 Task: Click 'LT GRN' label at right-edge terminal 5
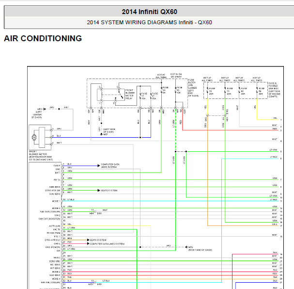tap(273, 150)
